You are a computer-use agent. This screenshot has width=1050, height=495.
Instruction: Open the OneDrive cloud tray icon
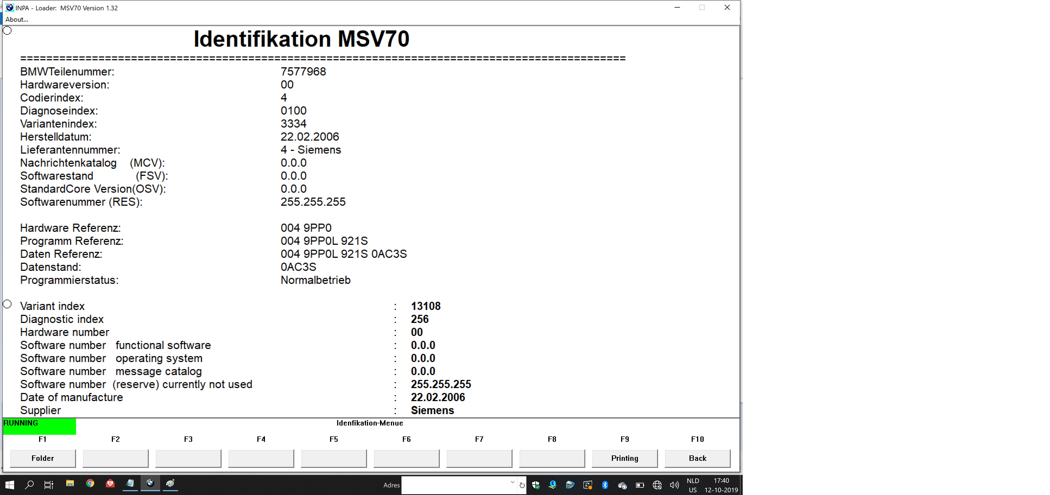[x=622, y=485]
